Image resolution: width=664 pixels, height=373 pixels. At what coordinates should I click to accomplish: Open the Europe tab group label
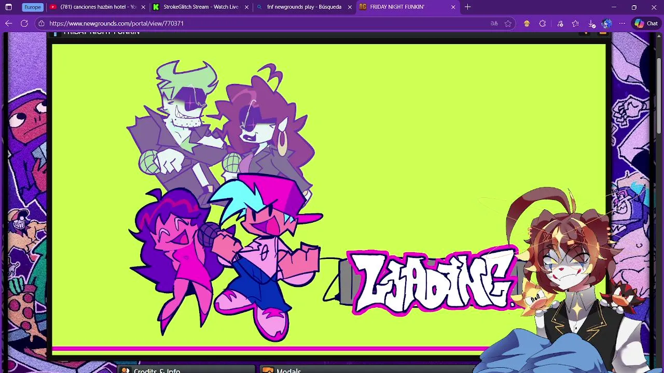32,7
